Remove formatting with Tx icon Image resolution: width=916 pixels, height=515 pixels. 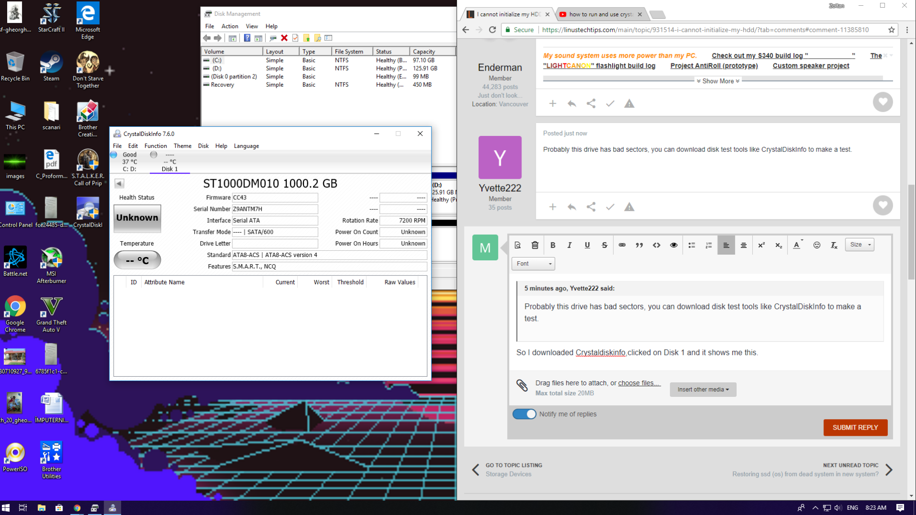tap(834, 245)
